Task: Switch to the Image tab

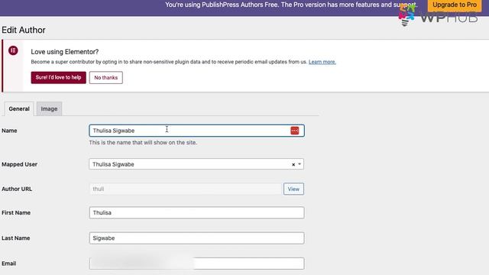Action: [x=49, y=108]
